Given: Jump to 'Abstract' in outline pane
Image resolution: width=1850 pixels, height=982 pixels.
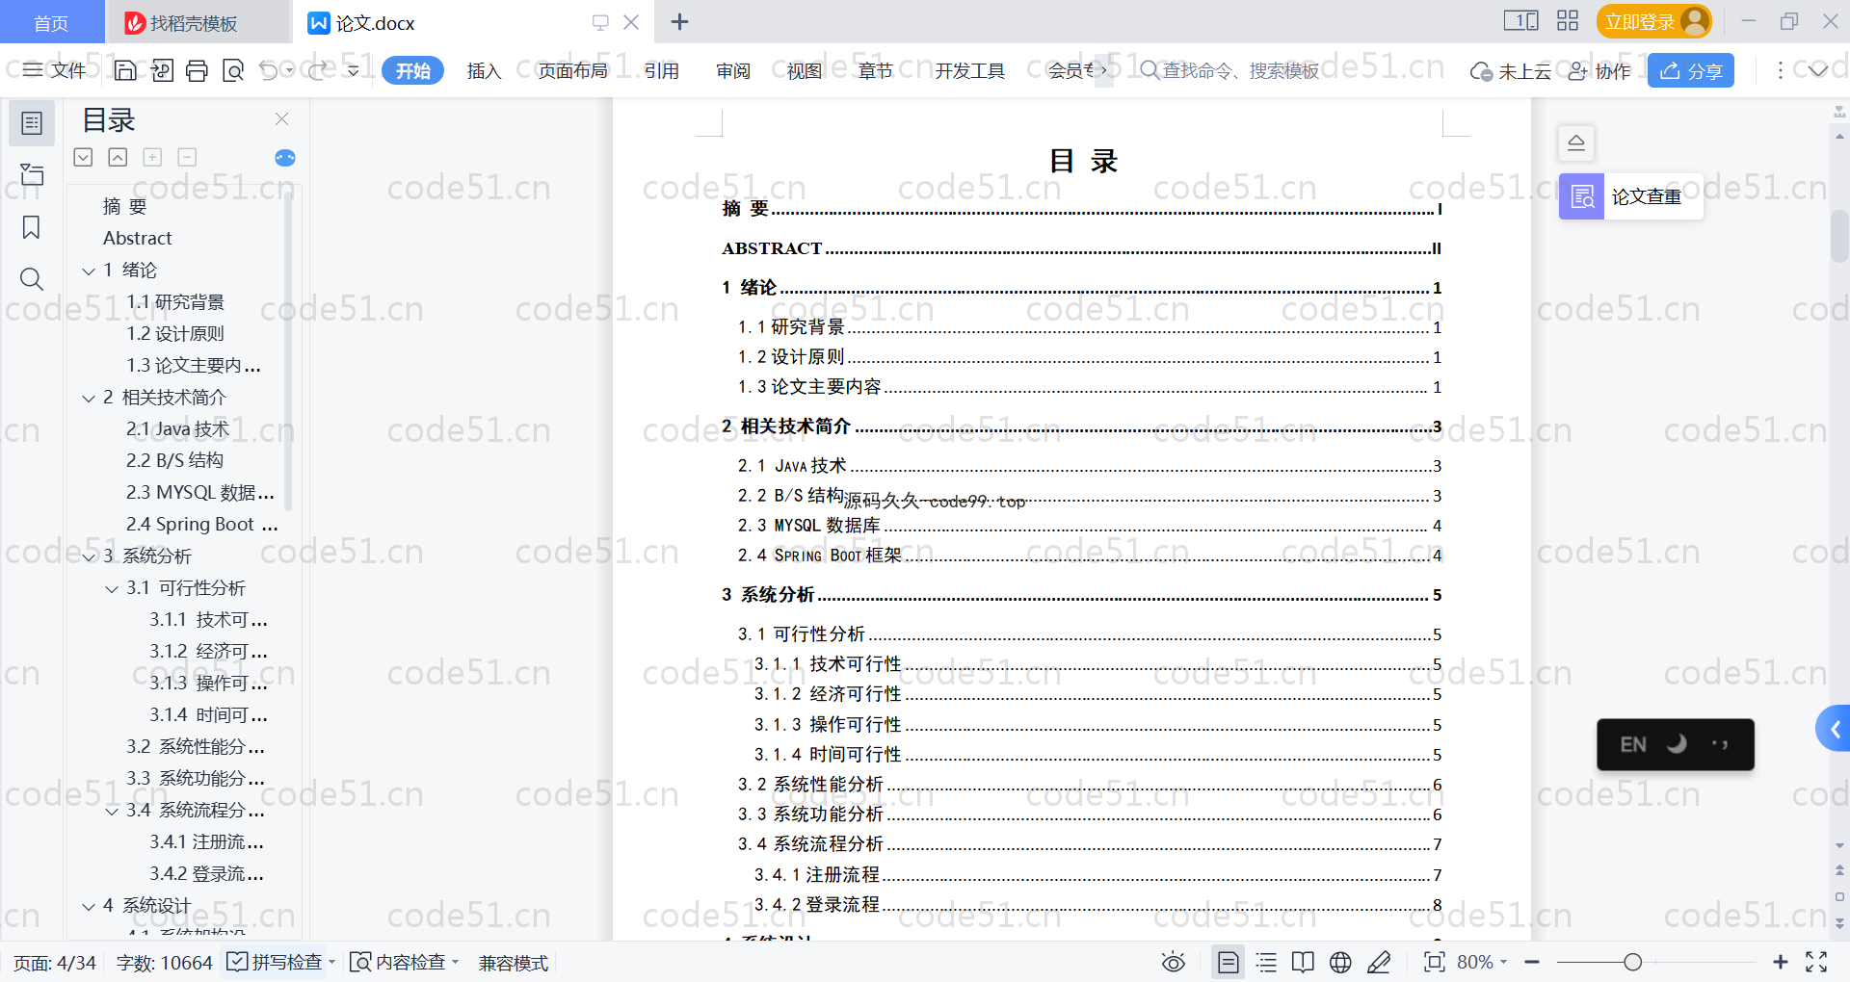Looking at the screenshot, I should [138, 238].
